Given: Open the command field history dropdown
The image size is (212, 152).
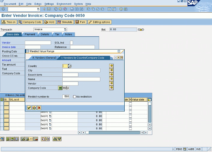Looking at the screenshot, I should pyautogui.click(x=38, y=9).
